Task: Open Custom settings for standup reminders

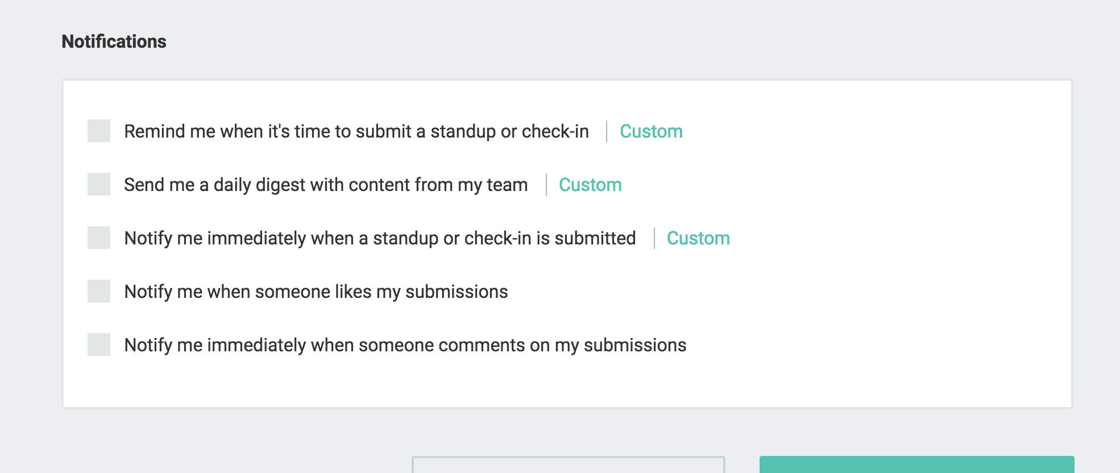Action: tap(651, 131)
